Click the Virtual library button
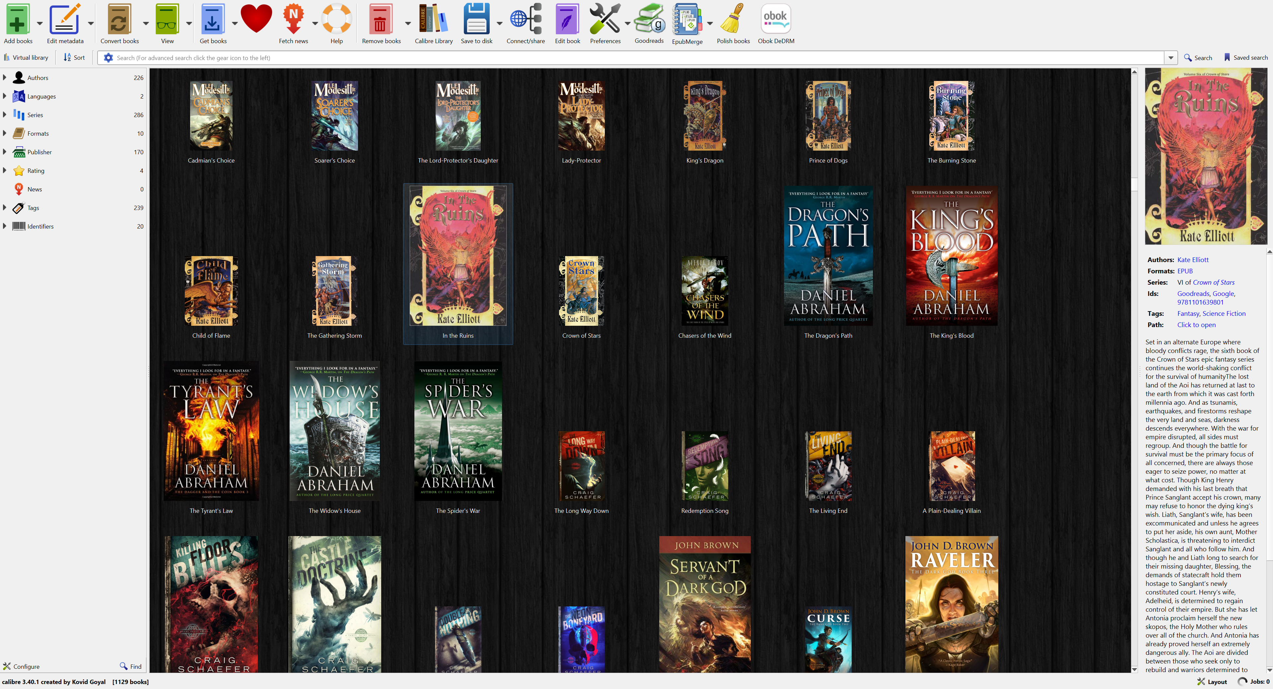Viewport: 1273px width, 689px height. [x=26, y=58]
